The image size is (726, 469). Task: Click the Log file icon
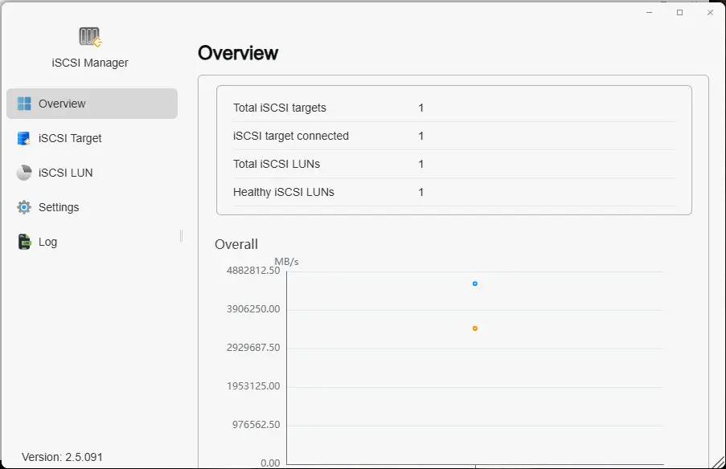coord(24,242)
